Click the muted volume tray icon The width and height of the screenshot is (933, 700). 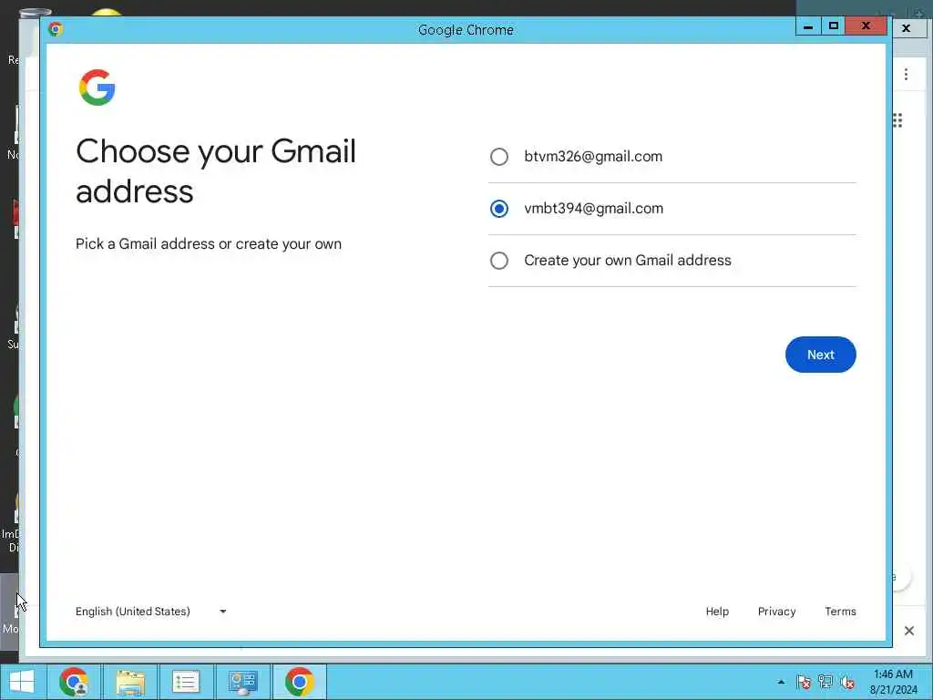(847, 682)
